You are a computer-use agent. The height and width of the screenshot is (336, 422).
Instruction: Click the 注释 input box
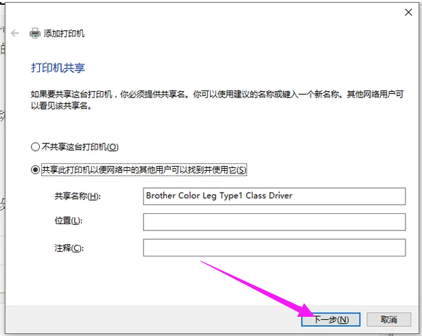click(271, 248)
